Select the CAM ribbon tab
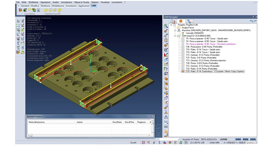 [93, 6]
